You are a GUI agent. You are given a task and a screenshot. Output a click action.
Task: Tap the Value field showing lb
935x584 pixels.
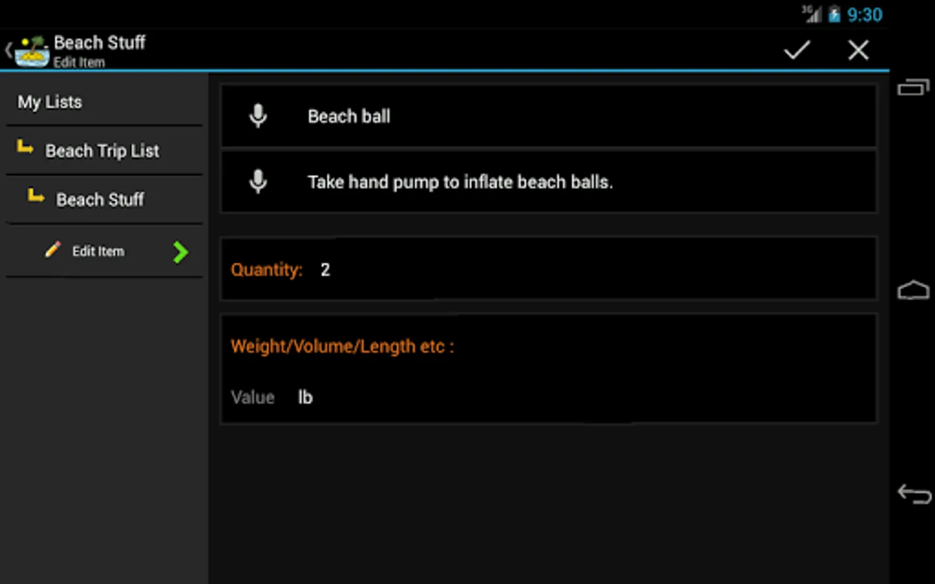305,396
